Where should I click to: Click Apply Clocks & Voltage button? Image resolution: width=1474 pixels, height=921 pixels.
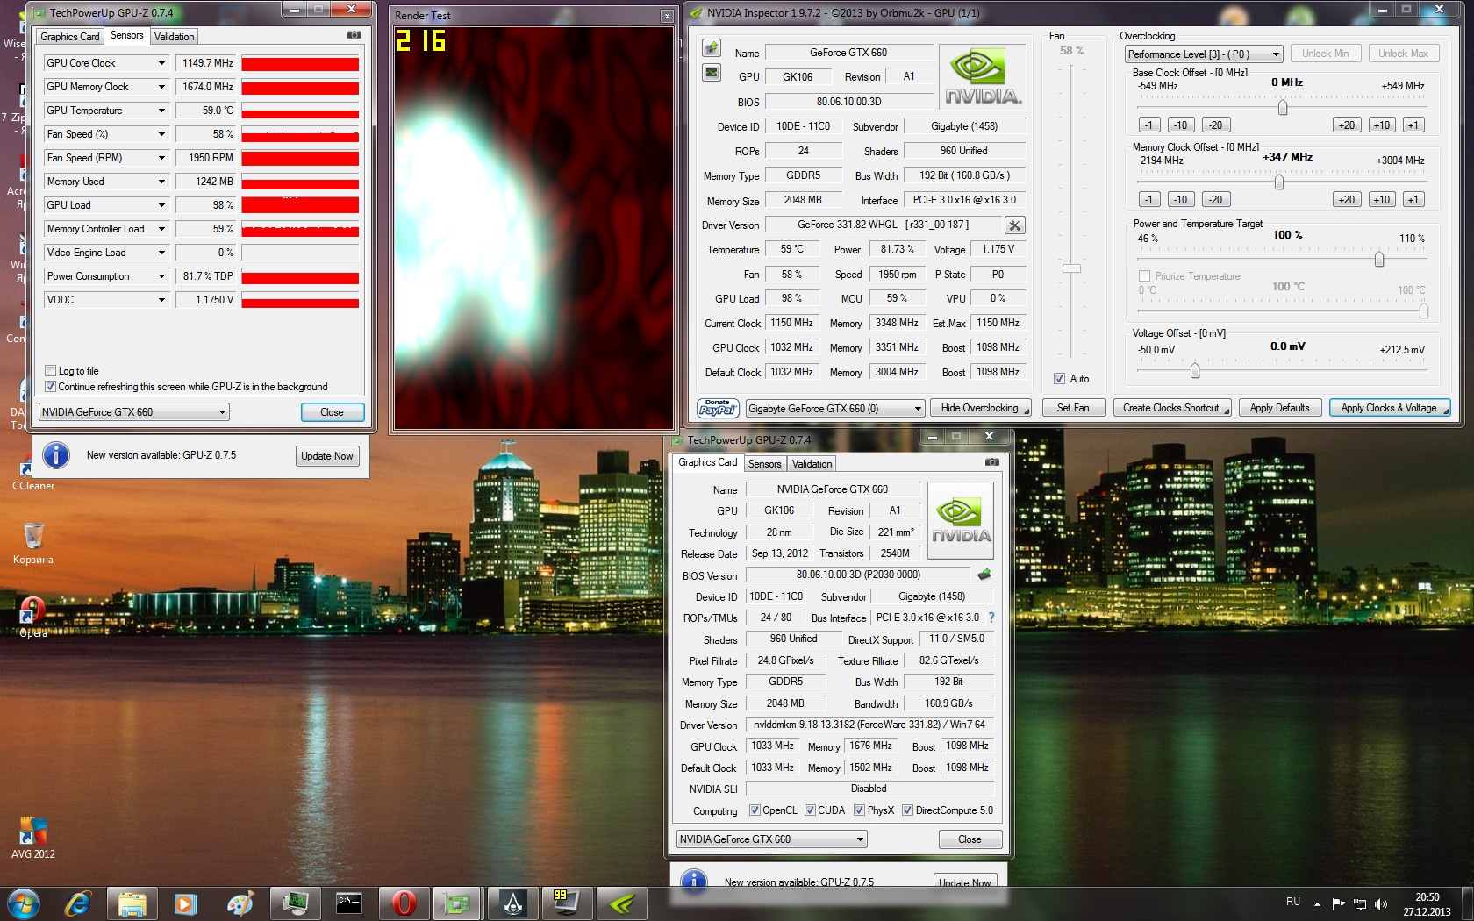(1390, 408)
